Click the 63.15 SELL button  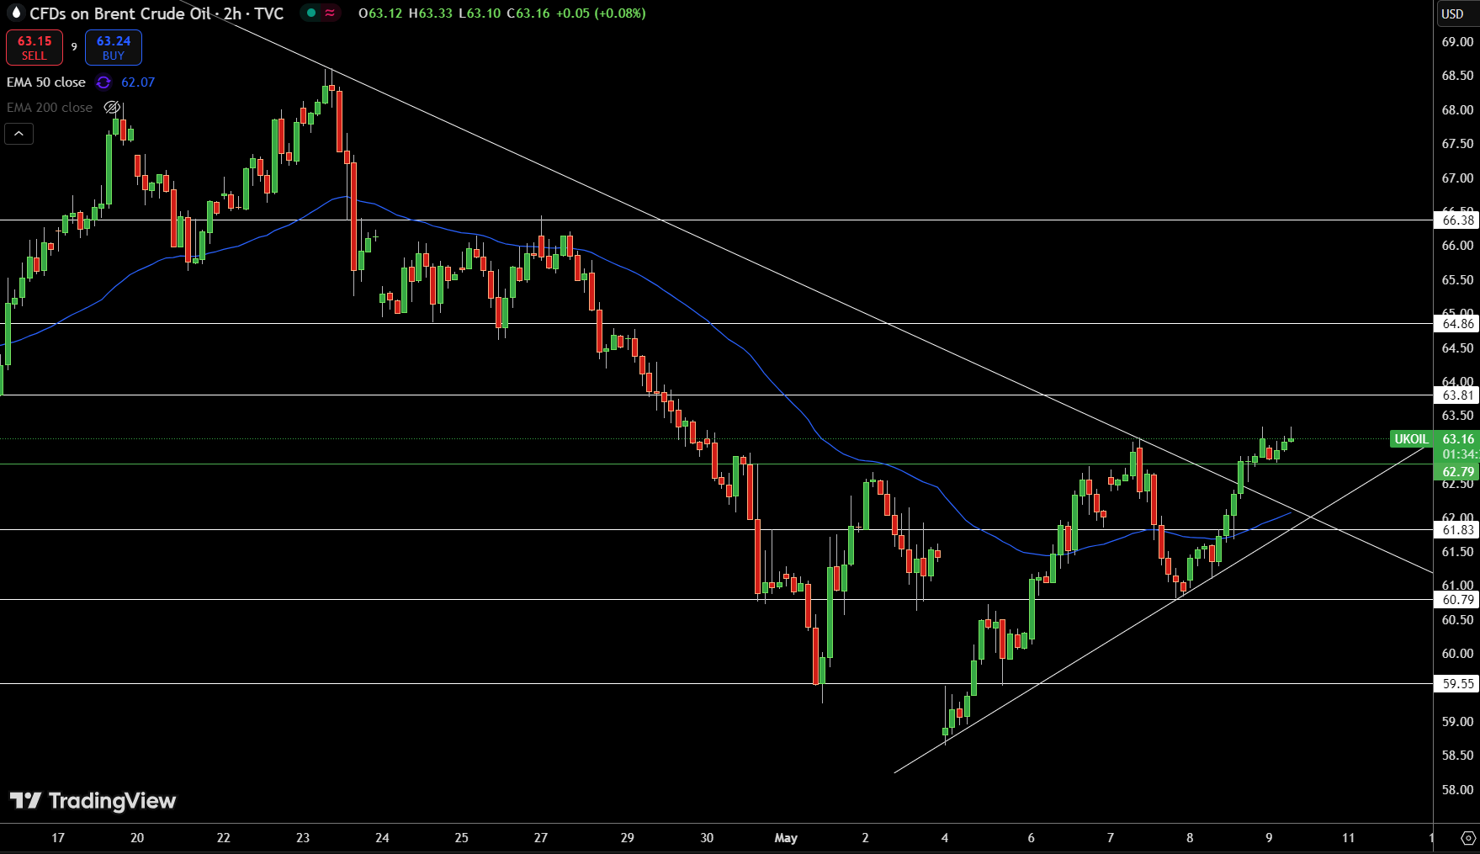34,47
